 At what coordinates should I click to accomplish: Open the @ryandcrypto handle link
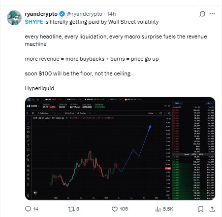[84, 14]
